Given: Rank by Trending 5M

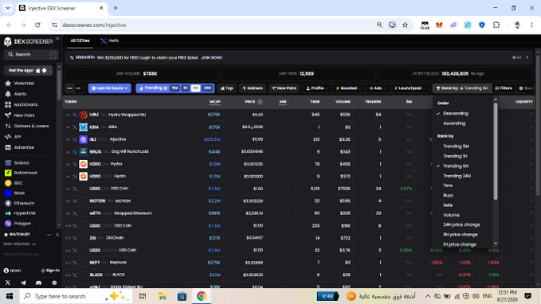Looking at the screenshot, I should tap(456, 146).
